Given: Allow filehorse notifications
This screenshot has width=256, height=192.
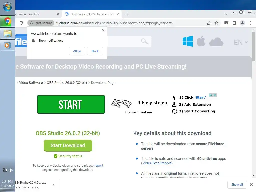Looking at the screenshot, I should click(77, 51).
